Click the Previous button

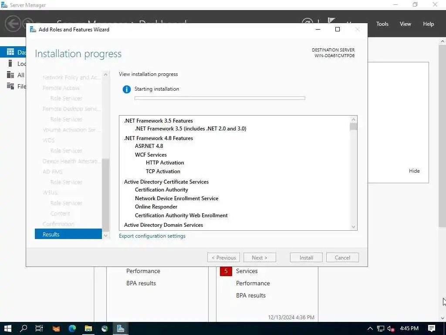pos(223,257)
